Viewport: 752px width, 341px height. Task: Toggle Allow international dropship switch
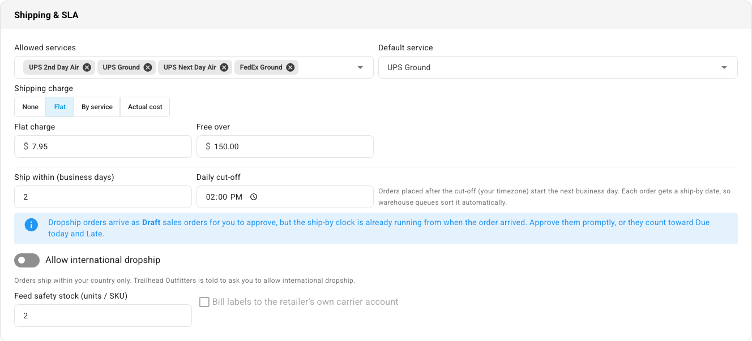click(27, 260)
